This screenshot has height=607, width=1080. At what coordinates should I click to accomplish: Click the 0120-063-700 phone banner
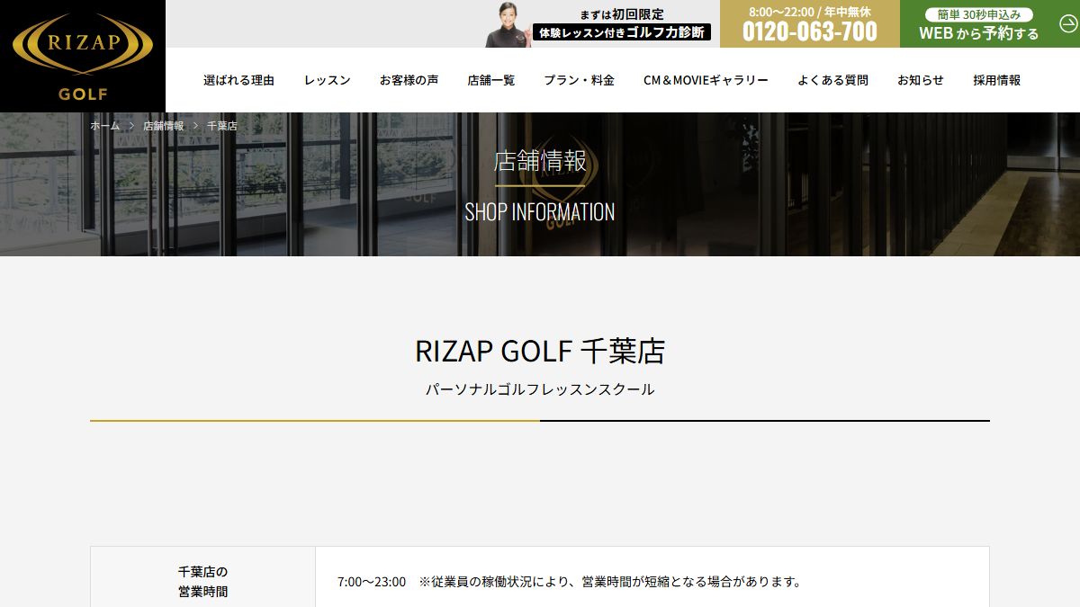click(x=810, y=23)
